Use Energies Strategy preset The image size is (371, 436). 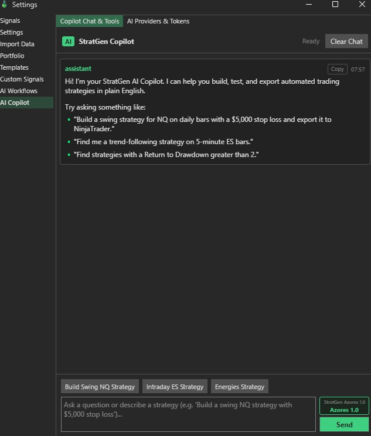coord(240,387)
